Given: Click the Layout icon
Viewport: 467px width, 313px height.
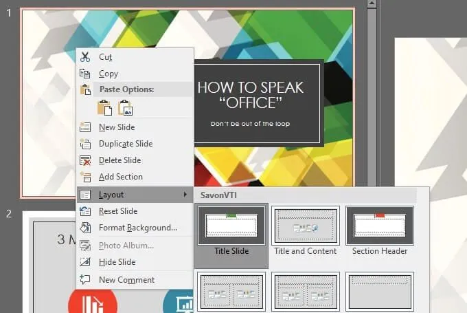Looking at the screenshot, I should pyautogui.click(x=85, y=195).
